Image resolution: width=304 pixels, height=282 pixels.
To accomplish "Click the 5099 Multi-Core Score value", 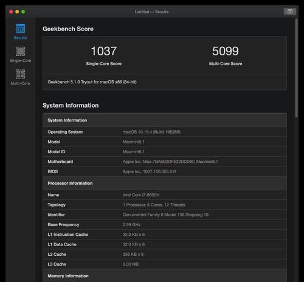I will (x=226, y=51).
